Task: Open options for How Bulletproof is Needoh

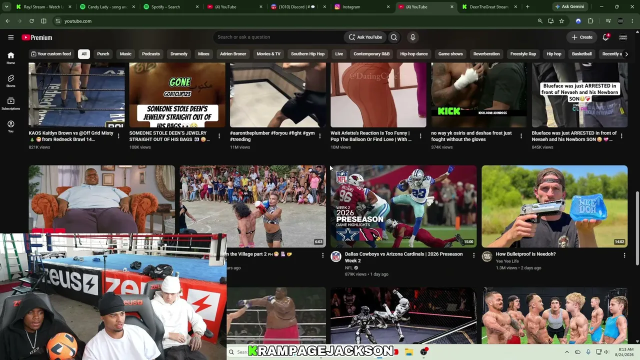Action: click(624, 255)
